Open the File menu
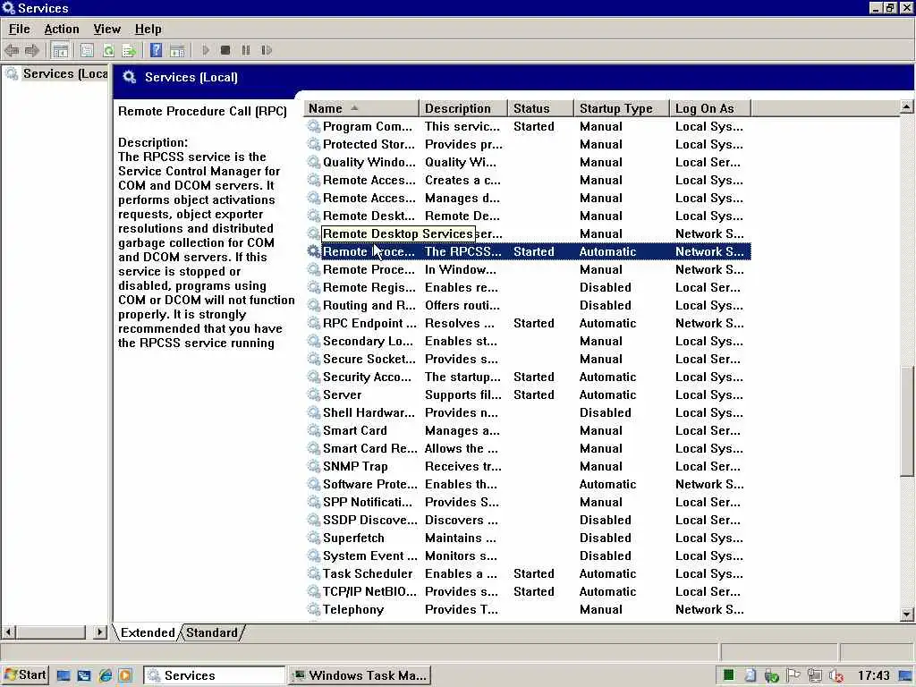Screen dimensions: 916x687 (x=20, y=30)
